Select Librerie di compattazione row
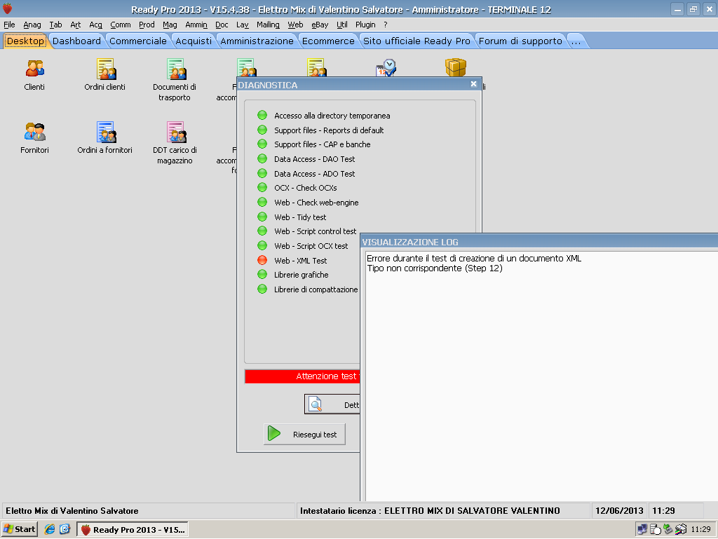 (316, 289)
